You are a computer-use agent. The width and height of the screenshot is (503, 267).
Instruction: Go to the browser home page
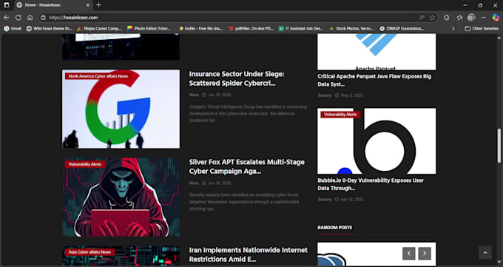(30, 18)
